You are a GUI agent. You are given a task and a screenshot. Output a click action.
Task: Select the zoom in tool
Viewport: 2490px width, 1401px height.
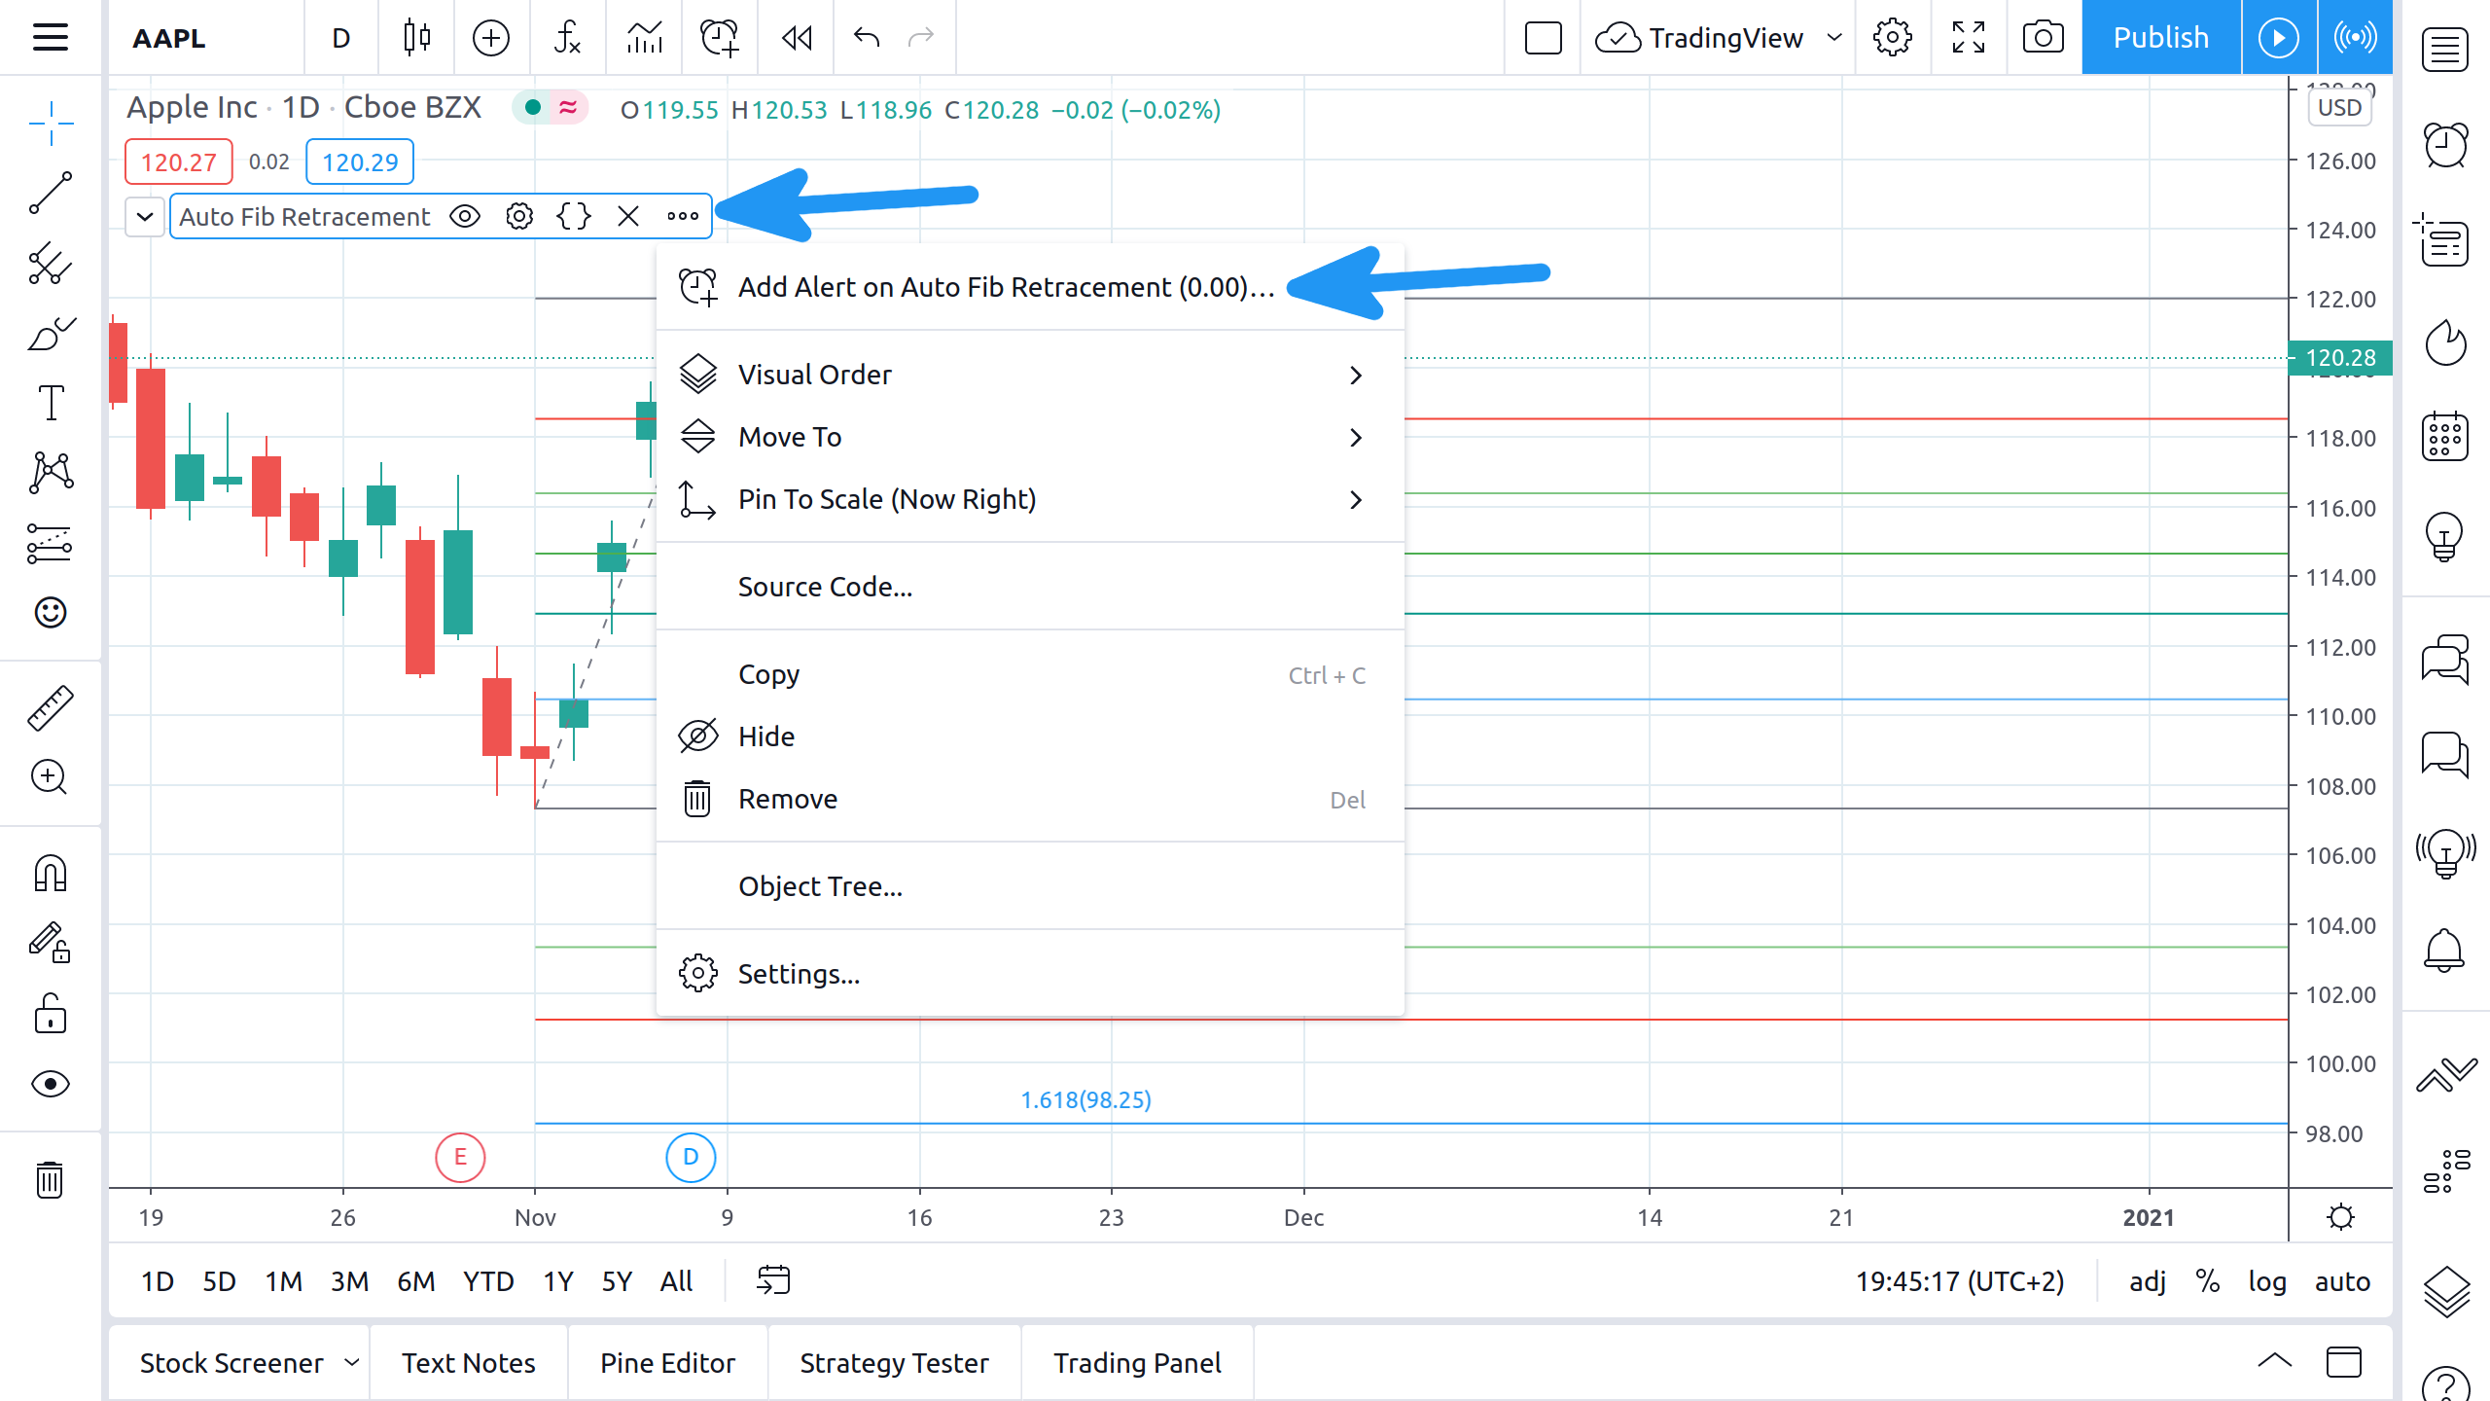(x=51, y=777)
